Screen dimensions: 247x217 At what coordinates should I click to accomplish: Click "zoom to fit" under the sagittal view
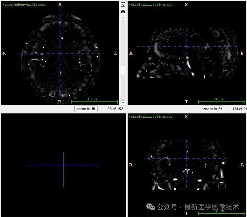point(212,109)
